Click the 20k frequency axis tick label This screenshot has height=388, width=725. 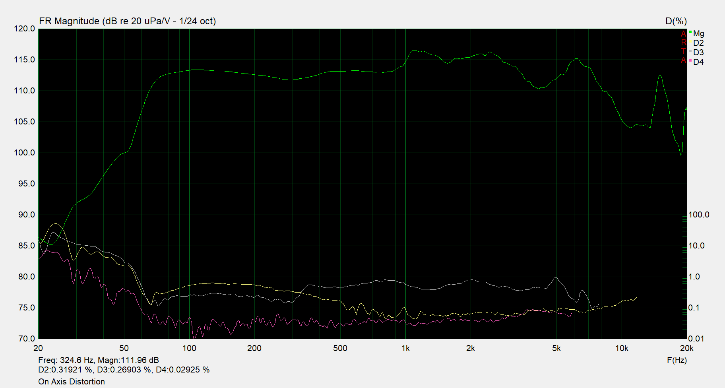pyautogui.click(x=687, y=348)
